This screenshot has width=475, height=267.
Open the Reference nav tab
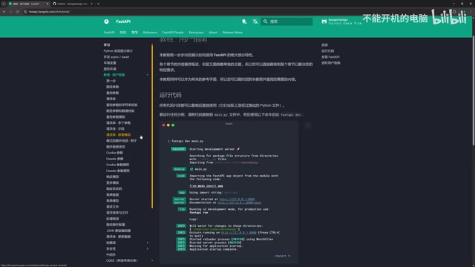click(x=150, y=33)
